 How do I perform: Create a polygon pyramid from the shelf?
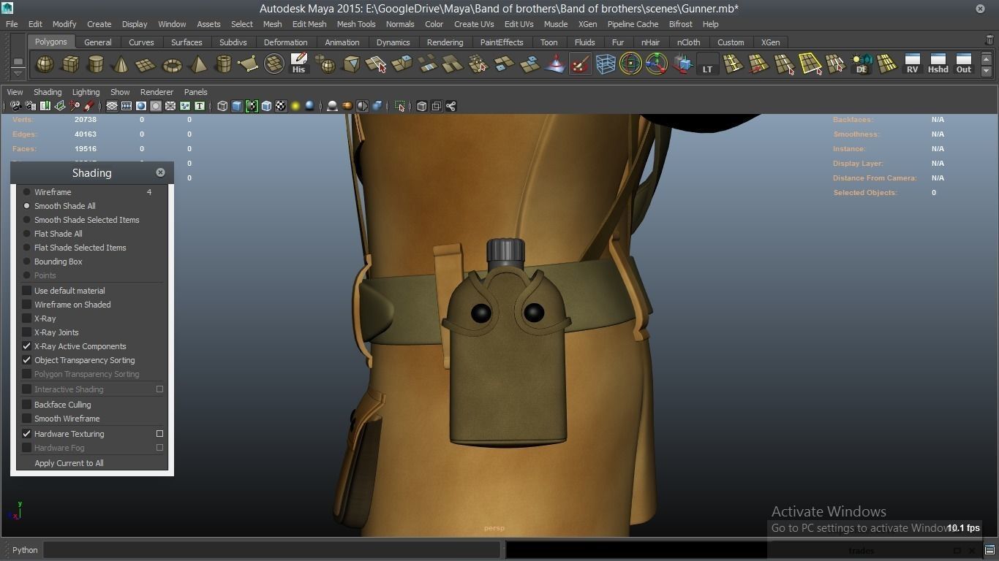(x=197, y=64)
